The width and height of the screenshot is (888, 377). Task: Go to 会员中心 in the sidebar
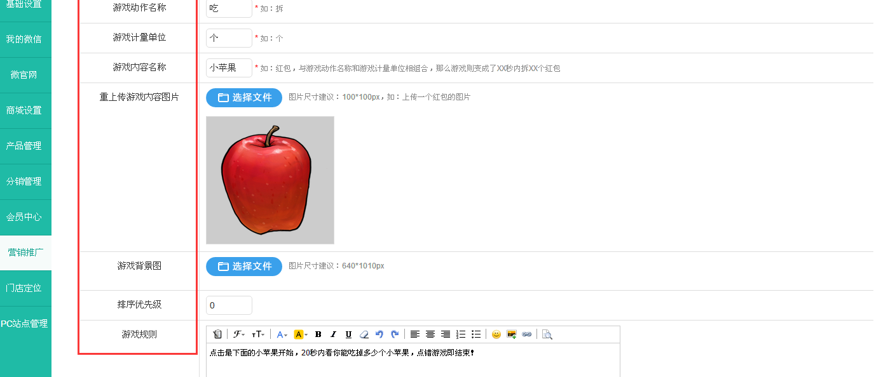25,217
